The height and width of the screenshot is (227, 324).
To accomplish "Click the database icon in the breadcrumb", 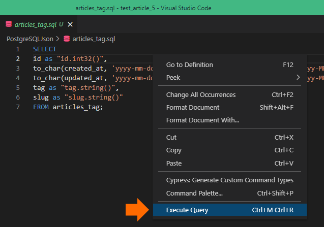I will 67,39.
